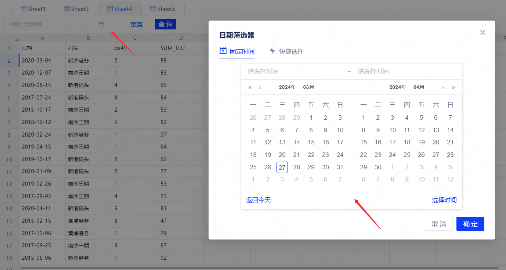
Task: Click the calendar icon in date filter field
Action: click(x=101, y=24)
